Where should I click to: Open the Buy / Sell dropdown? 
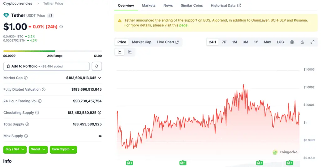point(15,149)
